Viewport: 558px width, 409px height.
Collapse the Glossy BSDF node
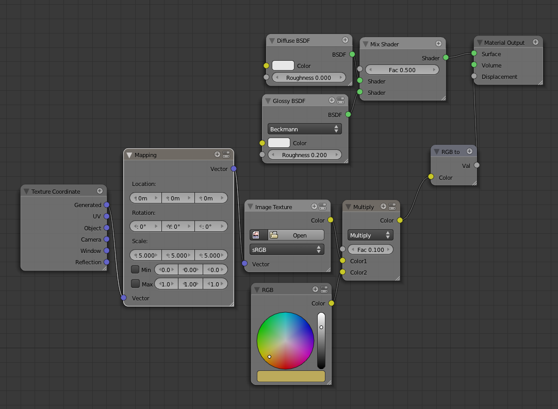click(x=267, y=100)
